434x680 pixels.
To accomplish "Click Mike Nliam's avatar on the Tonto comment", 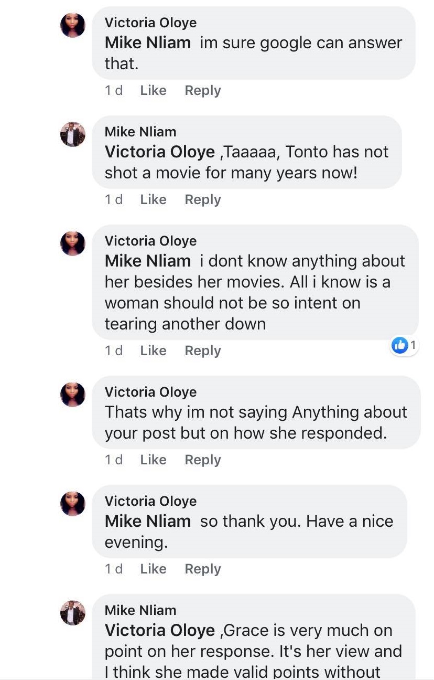I will point(73,134).
